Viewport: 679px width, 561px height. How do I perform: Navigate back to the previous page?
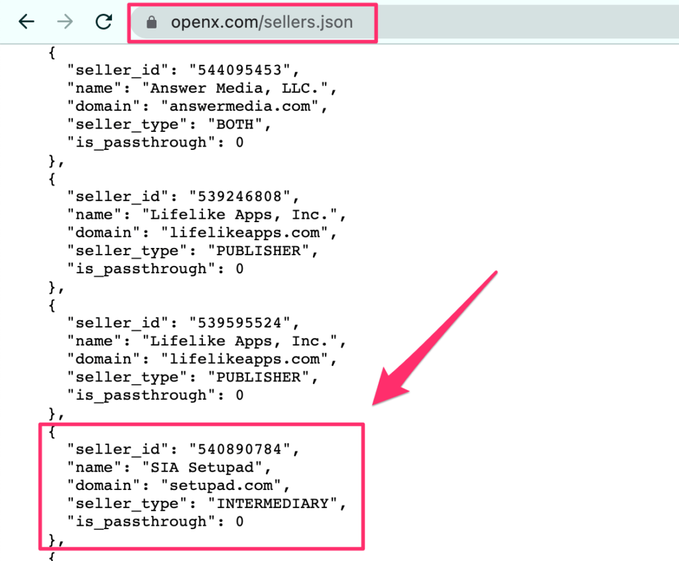tap(26, 22)
